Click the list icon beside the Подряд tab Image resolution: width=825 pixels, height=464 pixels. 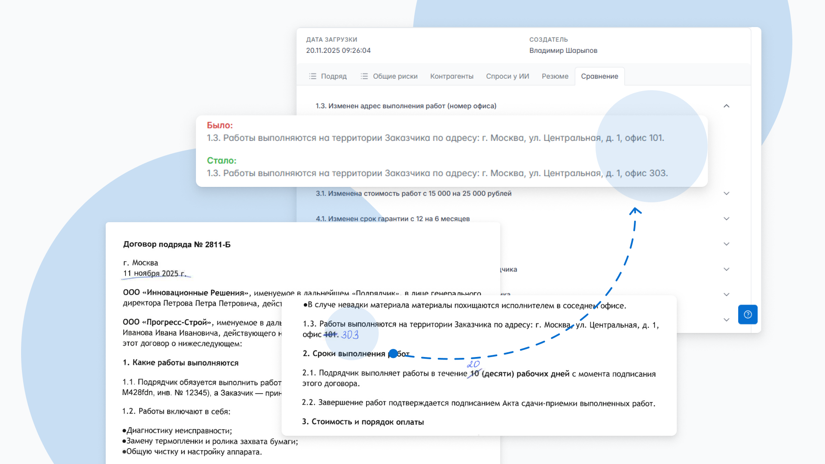pos(313,76)
